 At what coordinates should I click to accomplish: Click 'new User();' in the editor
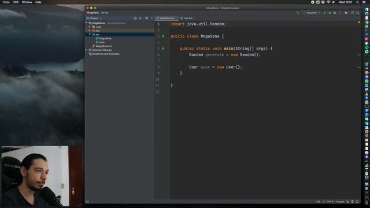[x=230, y=67]
